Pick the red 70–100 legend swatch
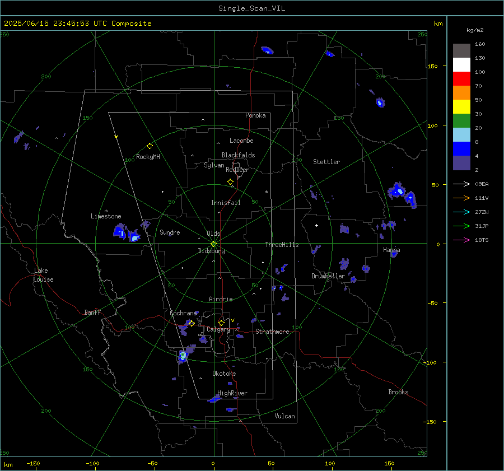Viewport: 504px width, 471px height. point(461,79)
